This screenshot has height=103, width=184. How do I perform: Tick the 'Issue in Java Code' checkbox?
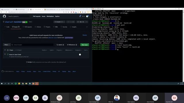5,54
